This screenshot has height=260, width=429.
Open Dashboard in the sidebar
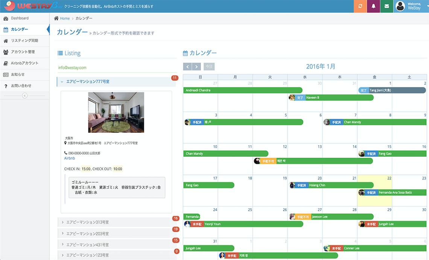[20, 18]
